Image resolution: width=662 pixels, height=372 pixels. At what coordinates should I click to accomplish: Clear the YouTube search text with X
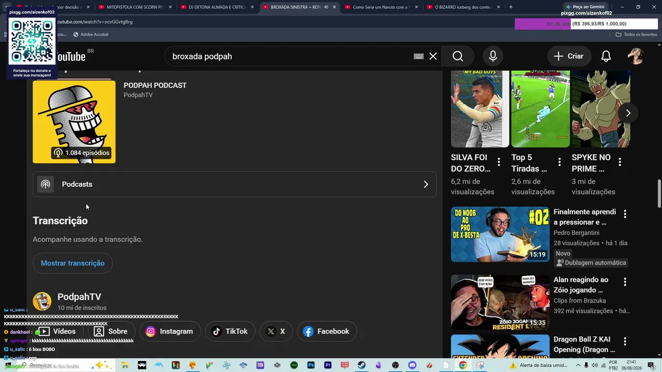coord(433,56)
